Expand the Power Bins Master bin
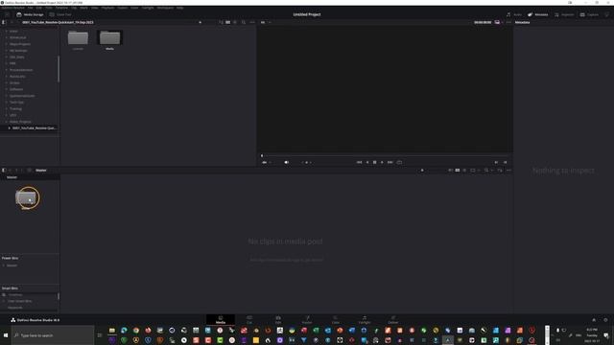 click(4, 265)
